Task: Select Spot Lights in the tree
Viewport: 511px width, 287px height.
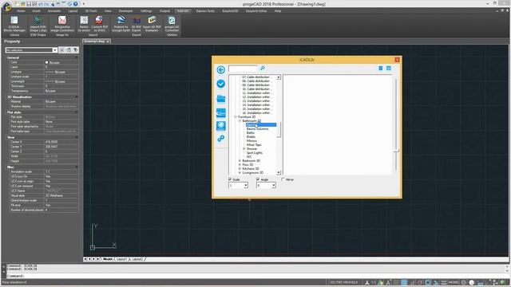Action: 254,152
